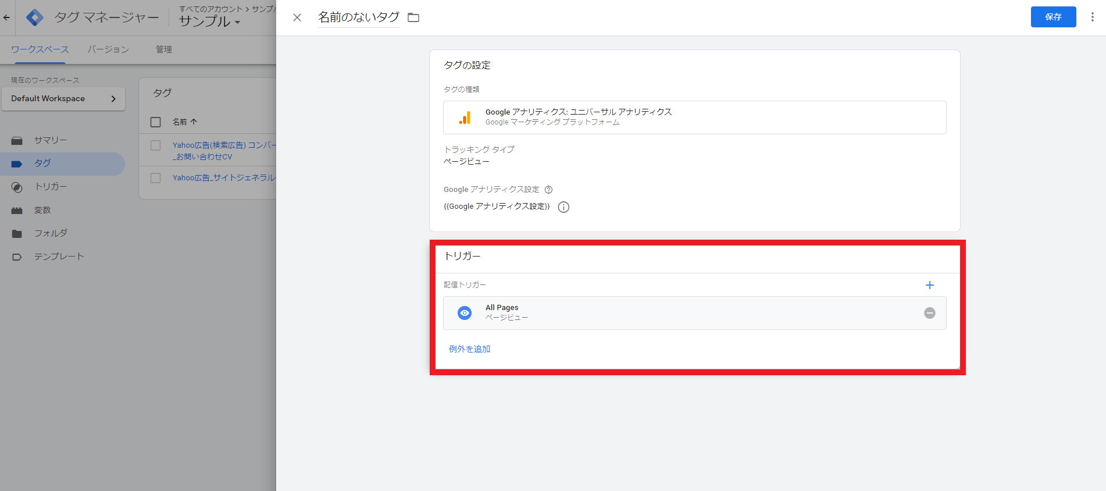
Task: Click the トリガー sidebar icon
Action: click(x=17, y=187)
